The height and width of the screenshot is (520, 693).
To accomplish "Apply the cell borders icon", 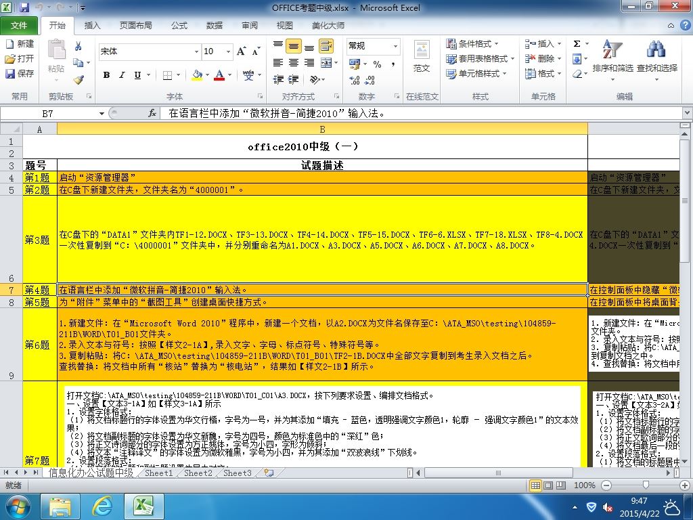I will click(x=168, y=75).
